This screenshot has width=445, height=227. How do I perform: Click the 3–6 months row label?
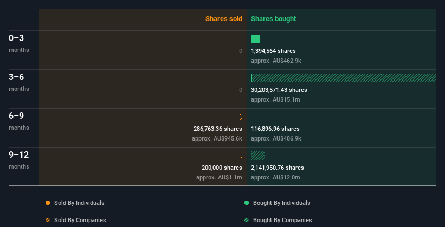click(x=19, y=82)
